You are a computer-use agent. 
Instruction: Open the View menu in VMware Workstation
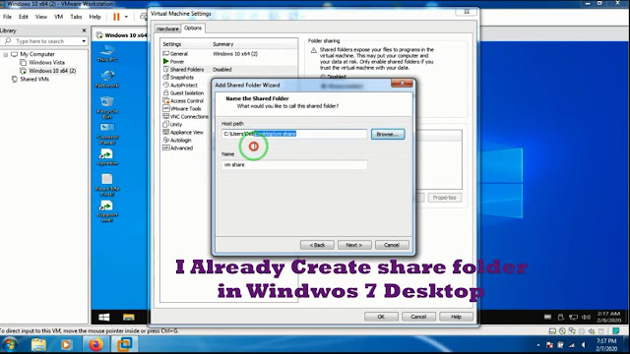point(41,17)
